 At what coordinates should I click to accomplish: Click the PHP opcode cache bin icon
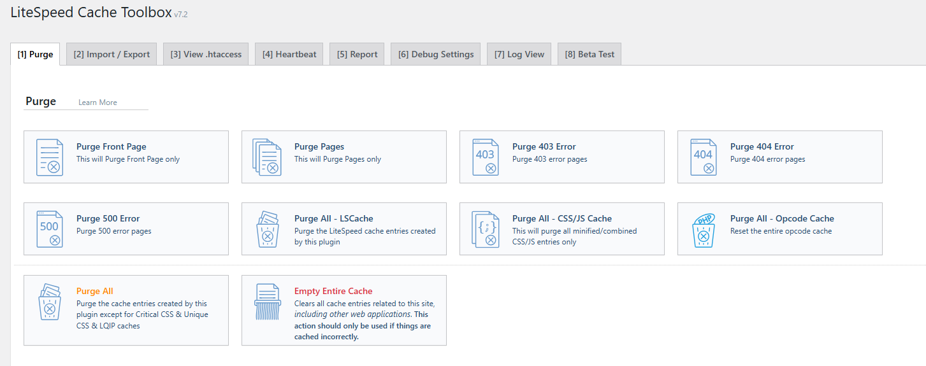pyautogui.click(x=703, y=229)
